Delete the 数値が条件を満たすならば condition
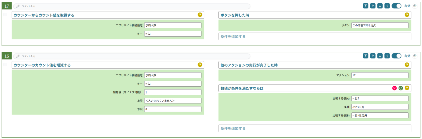 394,88
